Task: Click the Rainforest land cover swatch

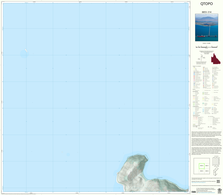Action: click(203, 103)
